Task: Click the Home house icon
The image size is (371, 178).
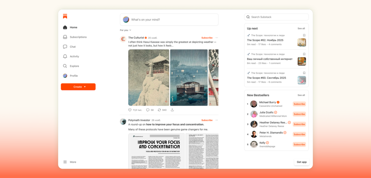Action: pos(65,28)
